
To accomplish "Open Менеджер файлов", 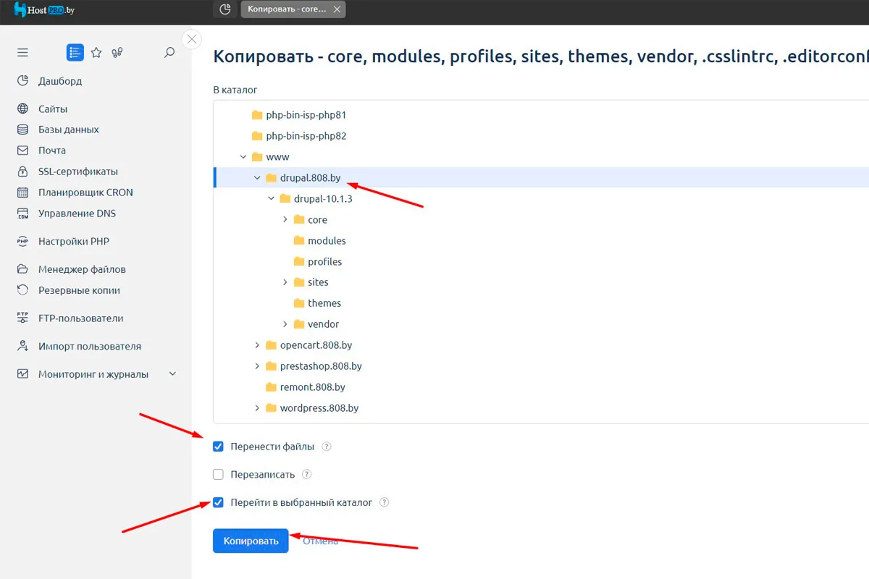I will coord(82,269).
